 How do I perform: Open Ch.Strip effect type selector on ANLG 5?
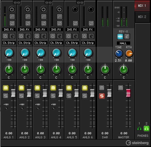pos(72,43)
